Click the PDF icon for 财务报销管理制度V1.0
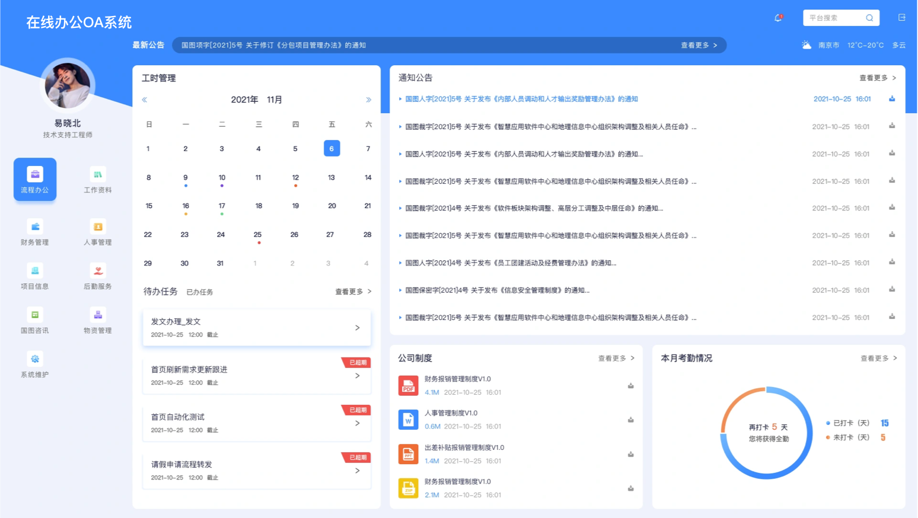 (x=408, y=385)
